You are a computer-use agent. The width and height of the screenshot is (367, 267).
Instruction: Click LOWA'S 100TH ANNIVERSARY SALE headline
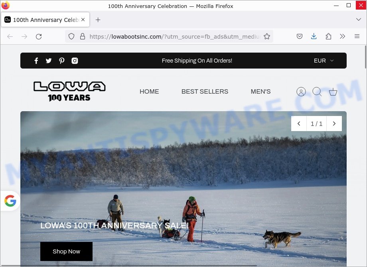[114, 226]
